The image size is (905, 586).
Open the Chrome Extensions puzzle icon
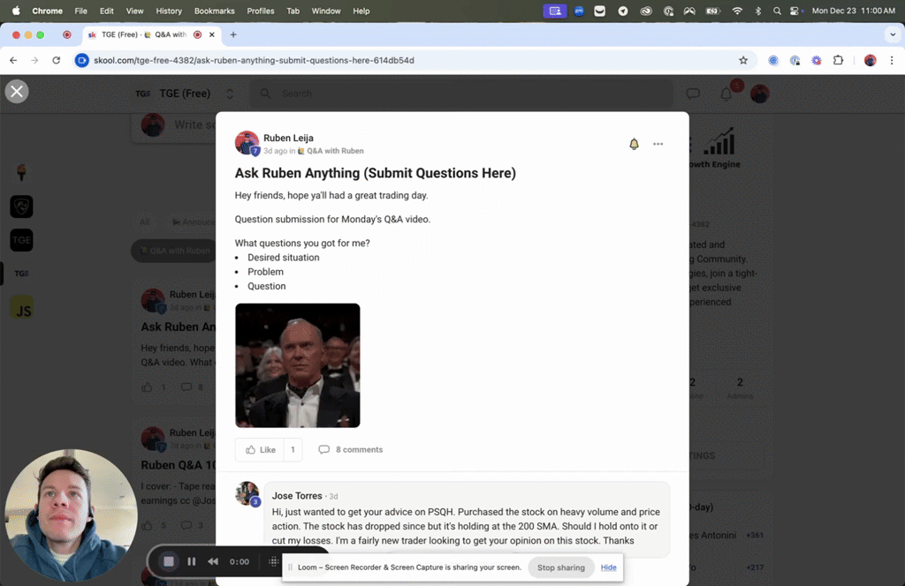838,61
